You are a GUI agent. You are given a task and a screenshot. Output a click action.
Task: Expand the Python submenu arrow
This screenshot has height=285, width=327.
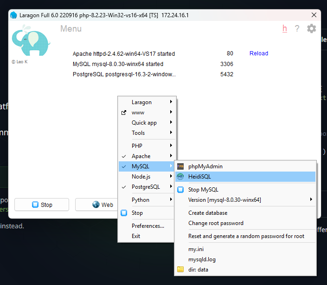point(171,199)
